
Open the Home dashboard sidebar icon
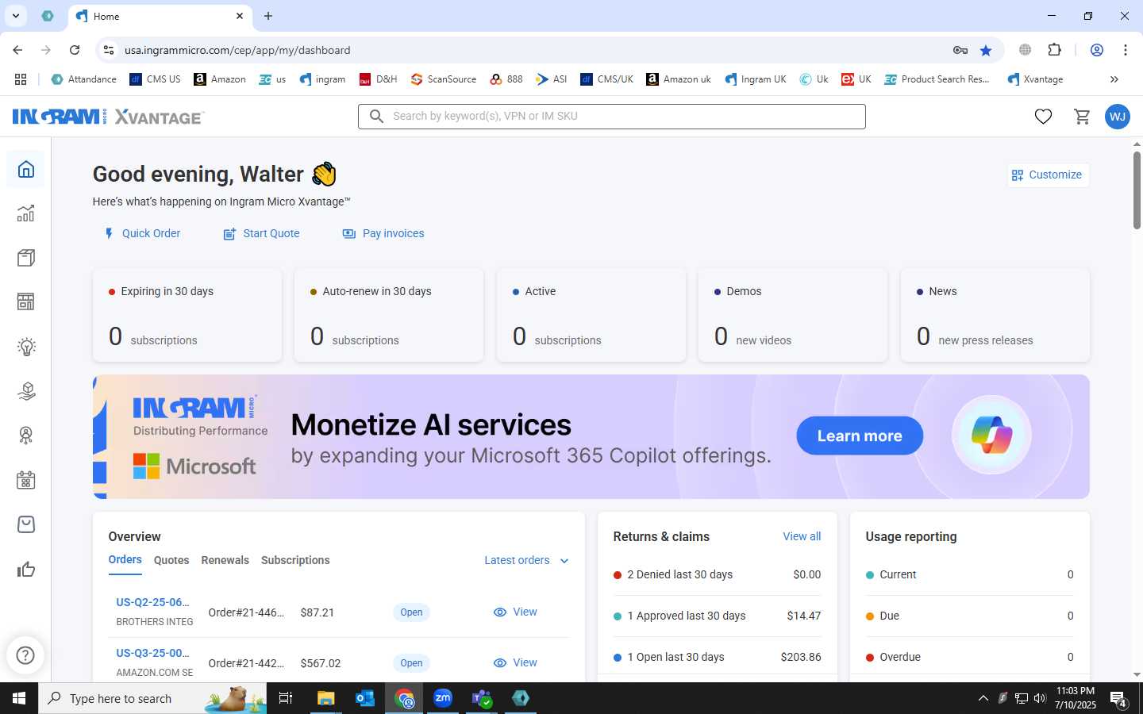[x=26, y=169]
